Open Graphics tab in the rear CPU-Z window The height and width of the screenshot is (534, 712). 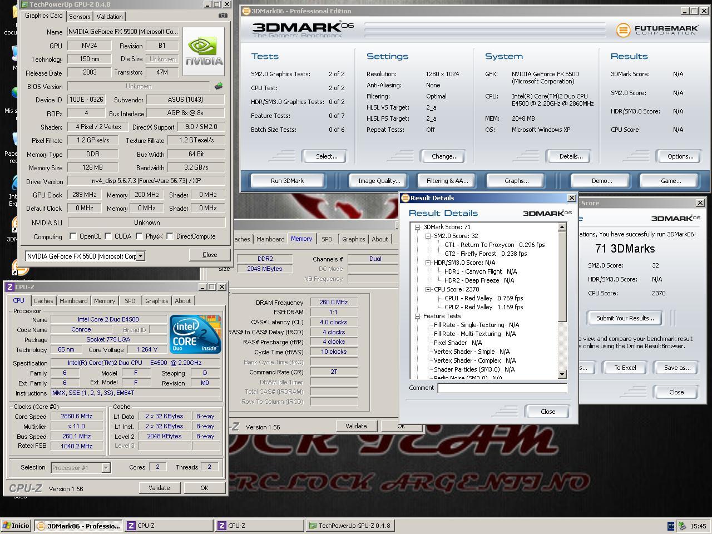[x=354, y=239]
